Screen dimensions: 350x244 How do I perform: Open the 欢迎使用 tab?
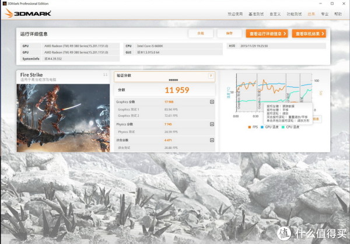click(x=235, y=14)
